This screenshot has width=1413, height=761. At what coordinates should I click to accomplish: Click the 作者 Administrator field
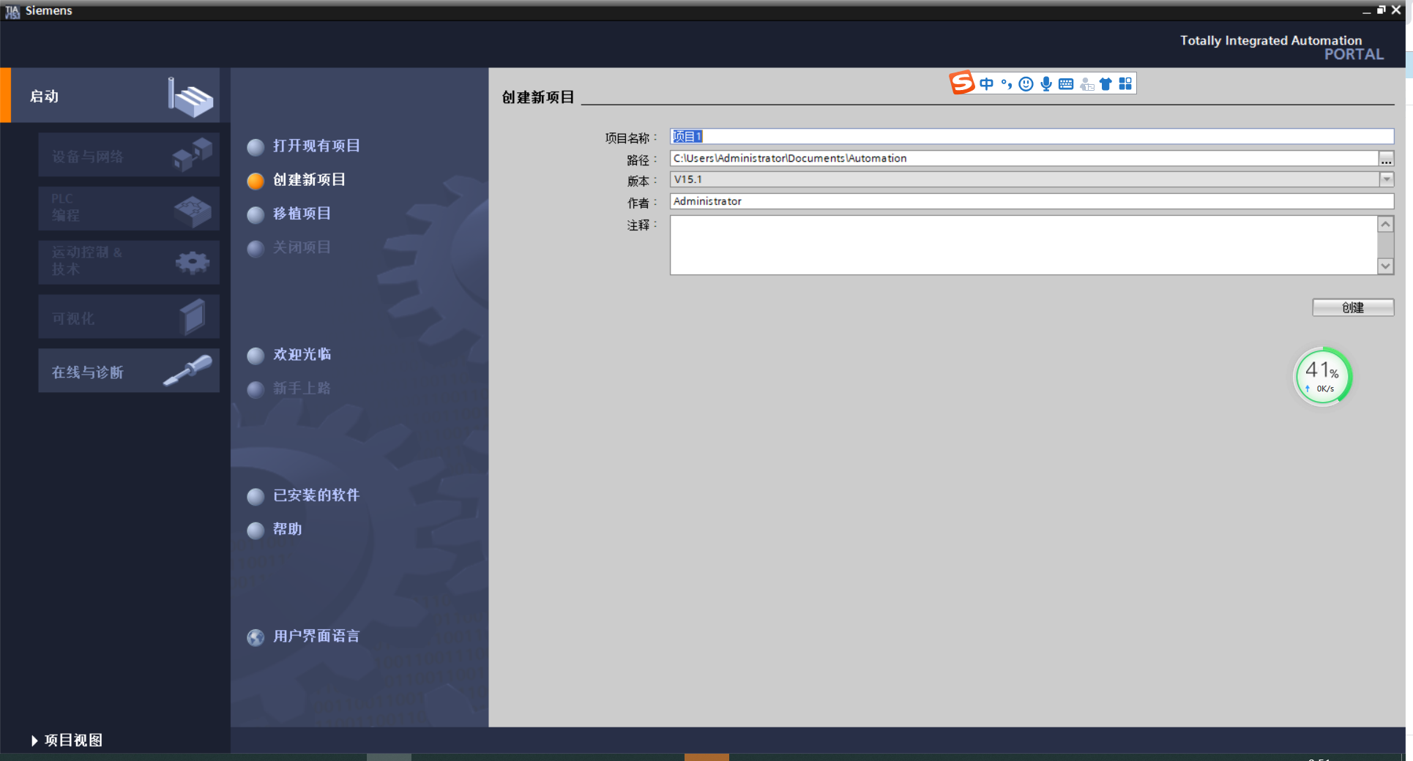click(x=1032, y=201)
